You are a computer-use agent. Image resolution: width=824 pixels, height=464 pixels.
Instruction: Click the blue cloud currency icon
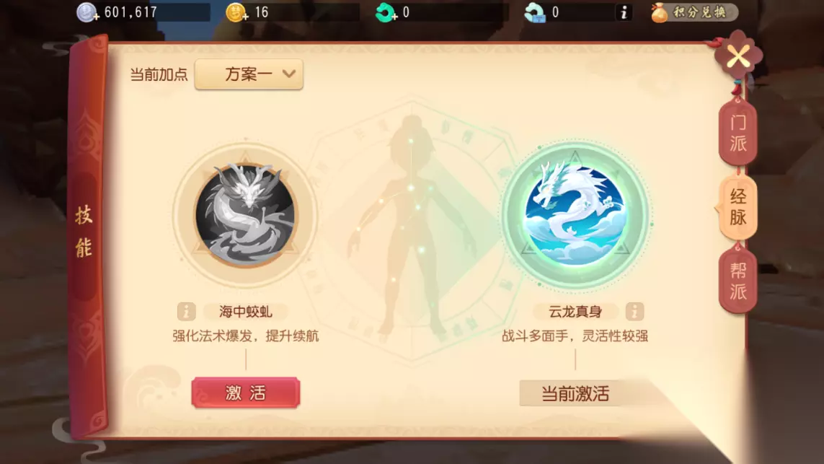coord(535,12)
